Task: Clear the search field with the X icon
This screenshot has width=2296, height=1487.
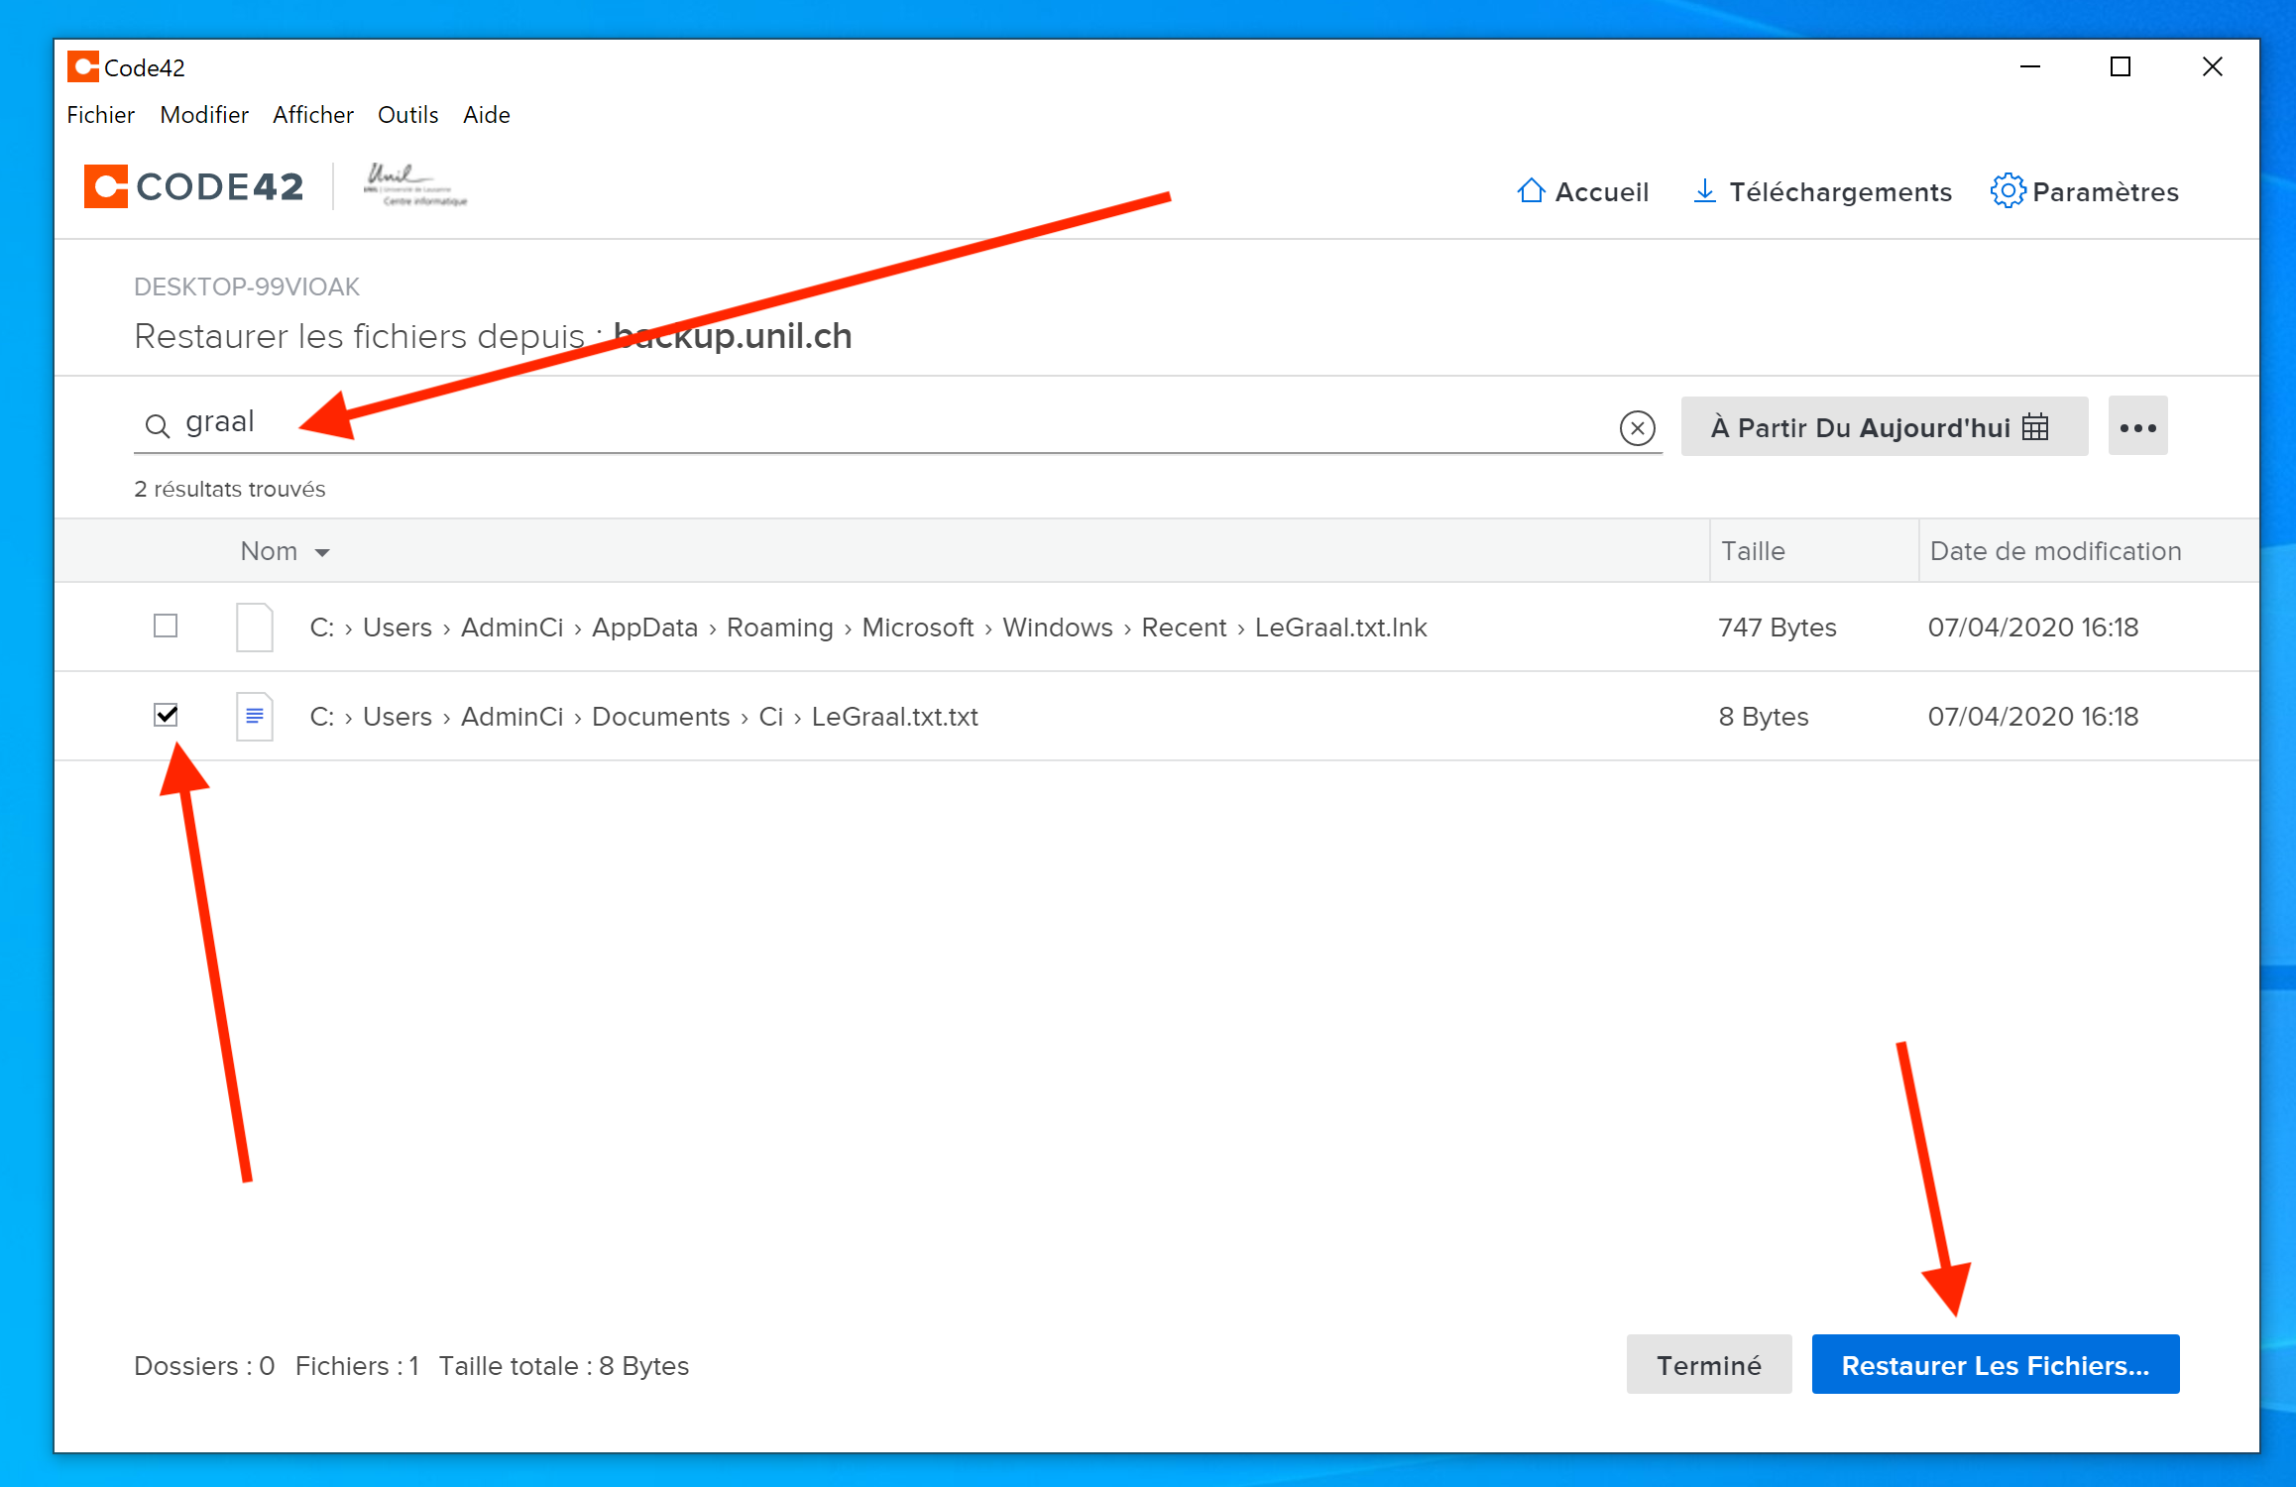Action: click(x=1637, y=427)
